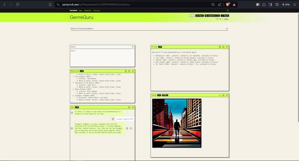The width and height of the screenshot is (299, 161).
Task: Open Brave Shields lion icon
Action: [228, 4]
